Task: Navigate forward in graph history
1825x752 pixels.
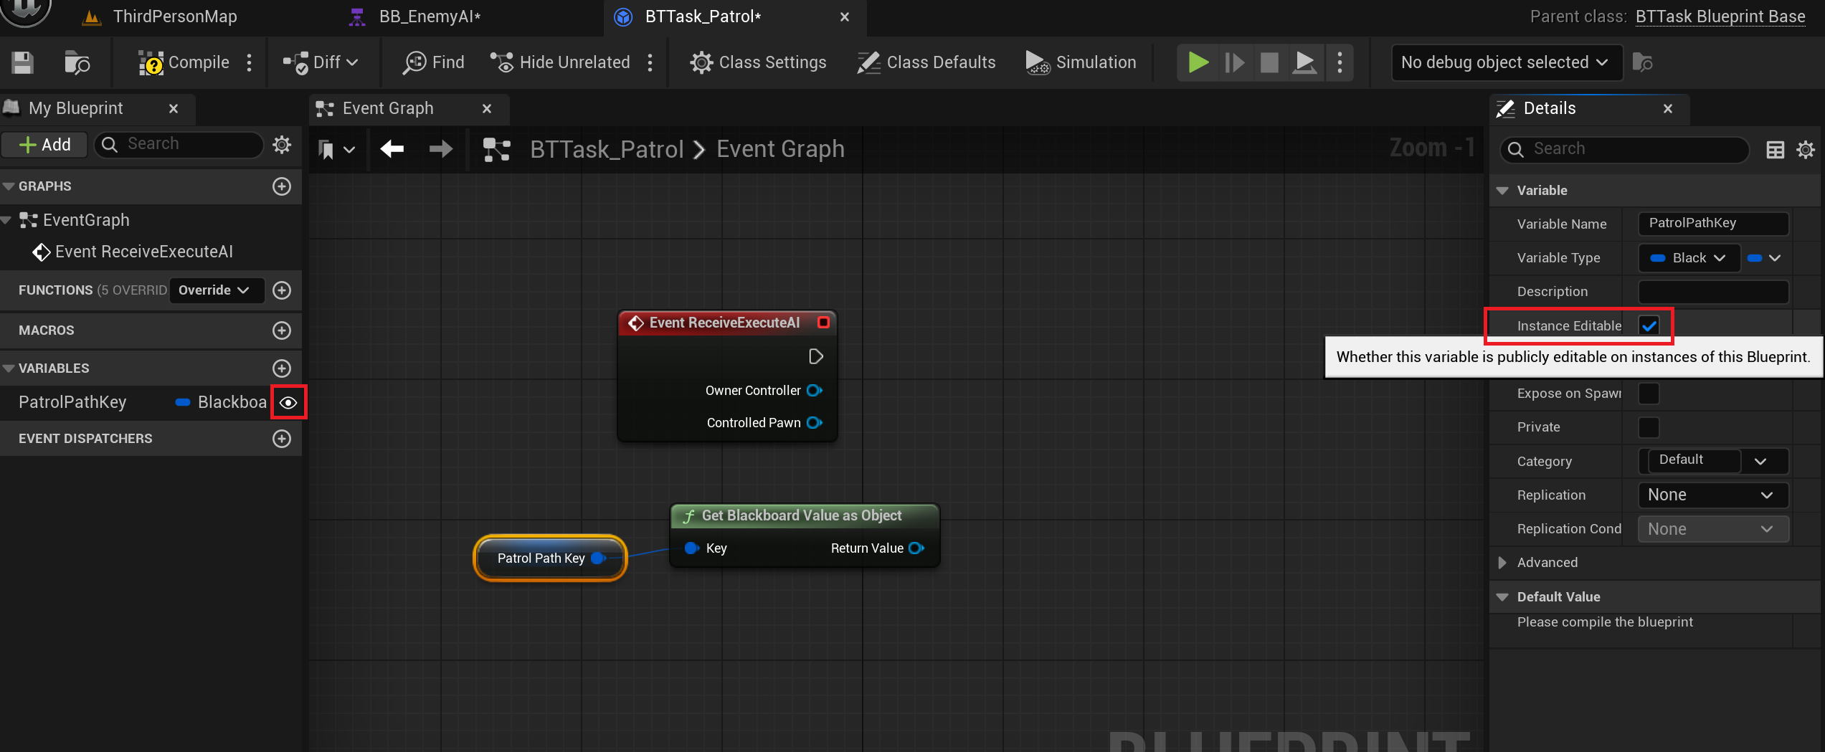Action: [x=440, y=149]
